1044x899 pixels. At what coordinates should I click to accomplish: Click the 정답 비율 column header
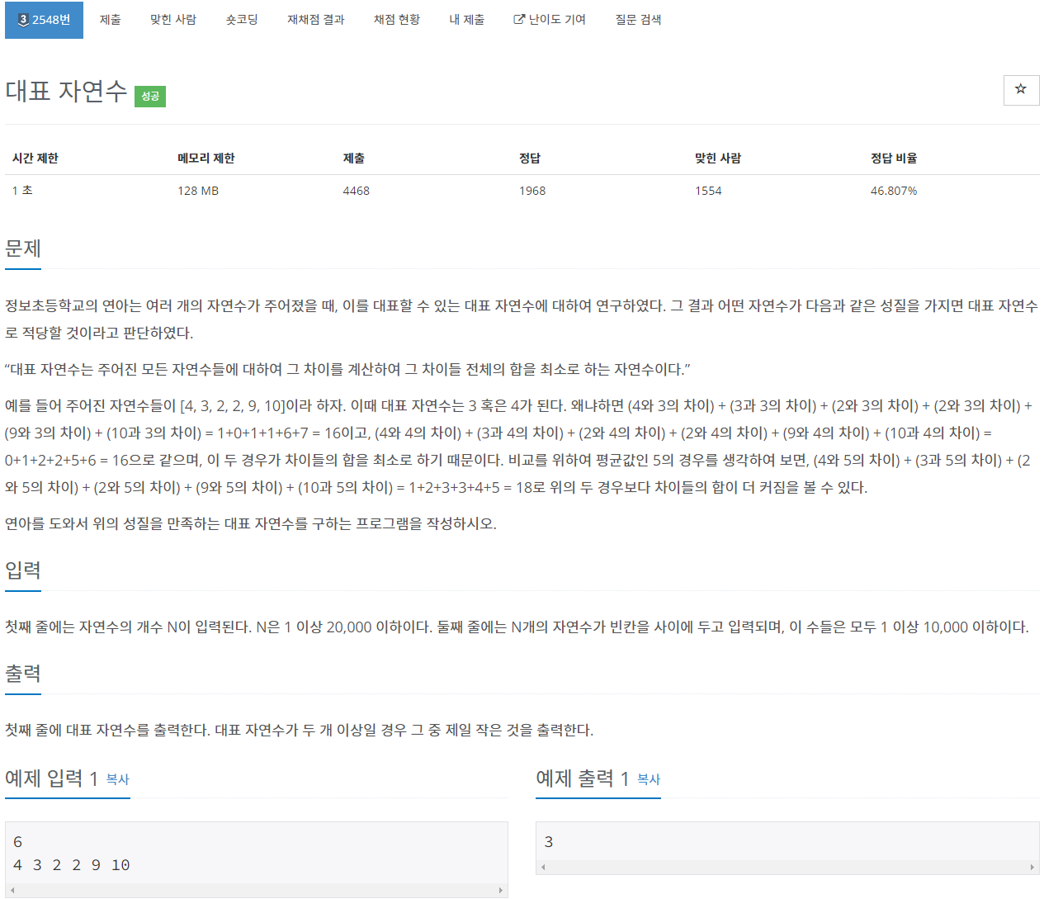[x=894, y=159]
